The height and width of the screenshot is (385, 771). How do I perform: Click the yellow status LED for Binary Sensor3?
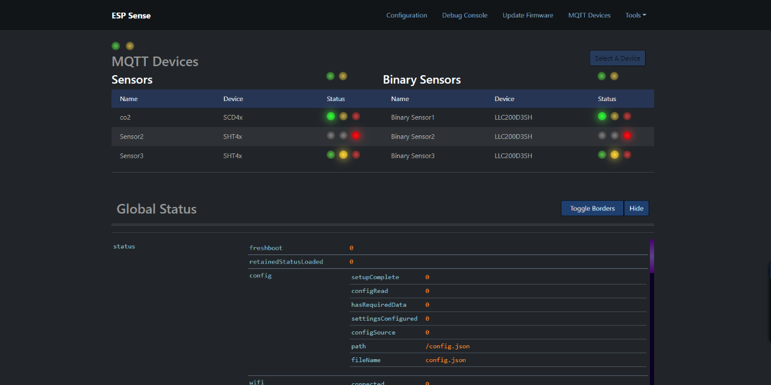pos(614,155)
